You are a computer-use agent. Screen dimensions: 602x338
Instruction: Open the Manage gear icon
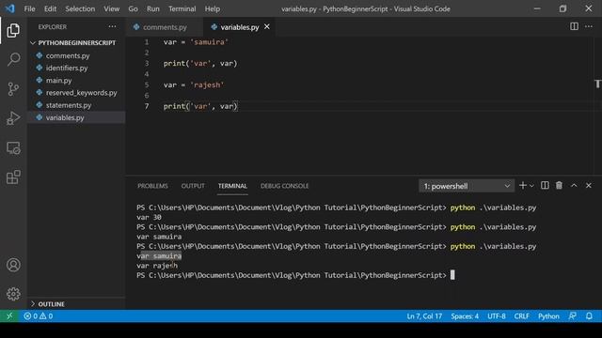pos(13,294)
